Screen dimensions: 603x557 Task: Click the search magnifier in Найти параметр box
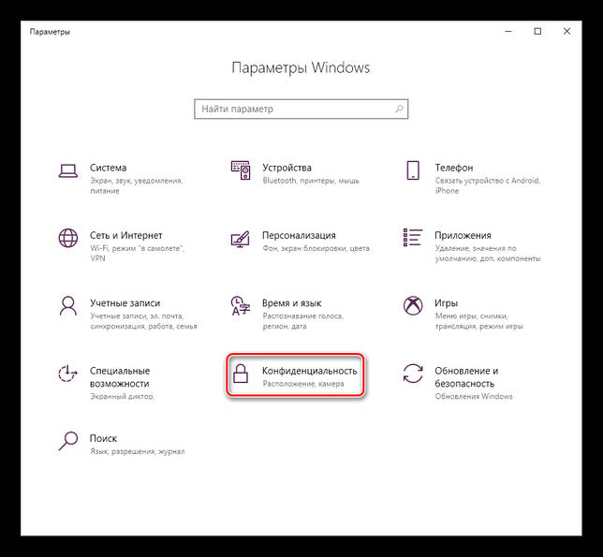click(x=399, y=109)
